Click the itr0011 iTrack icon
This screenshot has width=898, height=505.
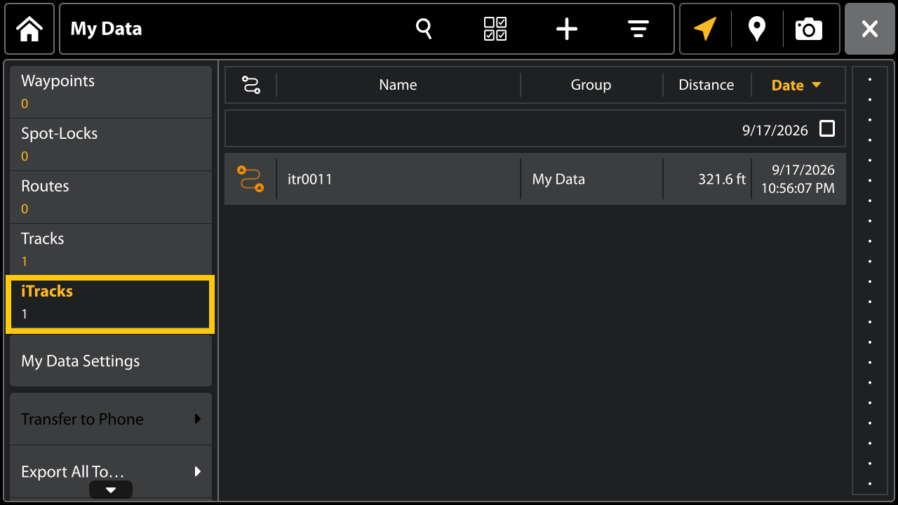coord(250,179)
